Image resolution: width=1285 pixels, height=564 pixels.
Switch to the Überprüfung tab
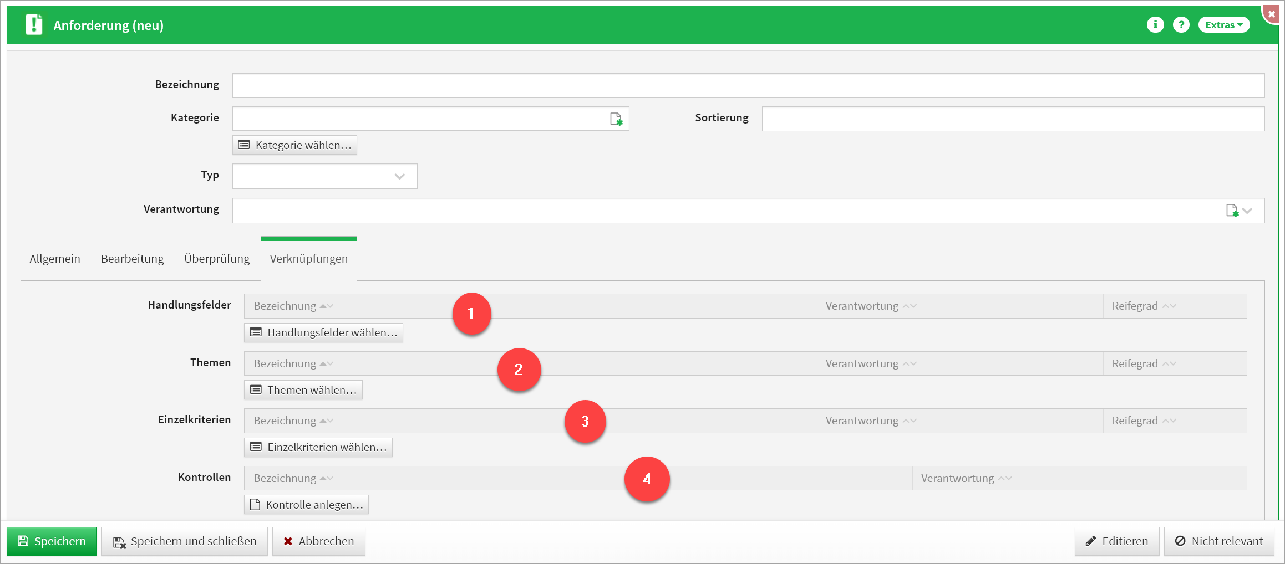(x=217, y=259)
